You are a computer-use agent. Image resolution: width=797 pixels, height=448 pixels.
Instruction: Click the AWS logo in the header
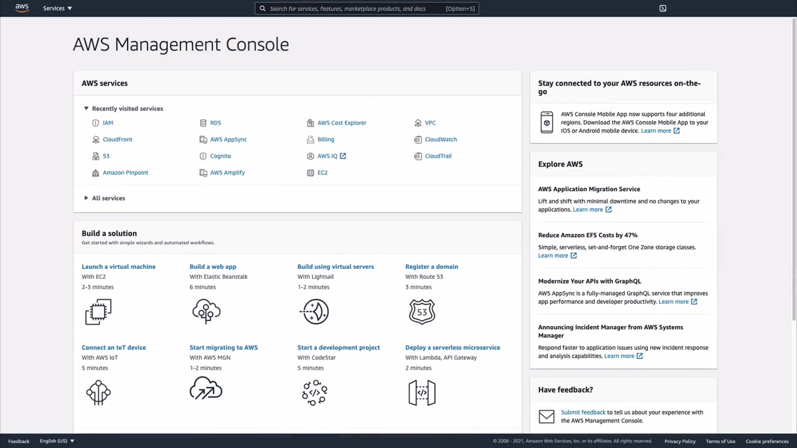click(22, 8)
